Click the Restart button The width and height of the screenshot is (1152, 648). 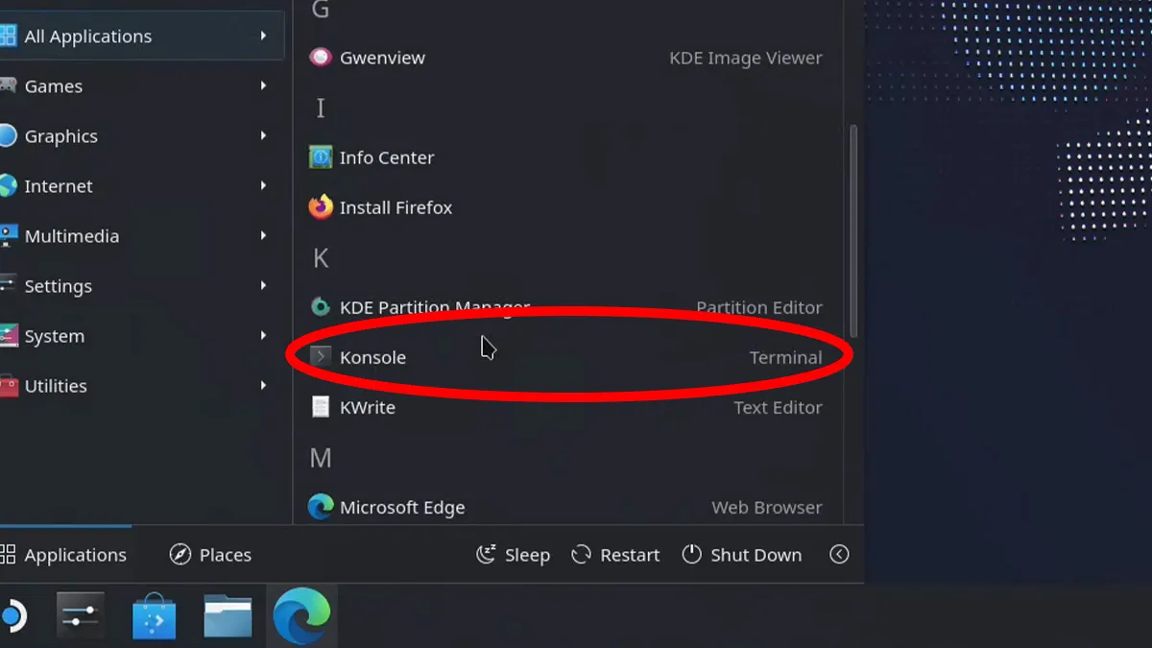(615, 555)
